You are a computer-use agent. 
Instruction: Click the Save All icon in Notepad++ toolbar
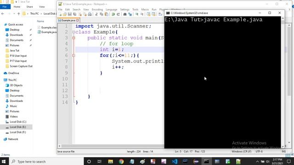coord(74,14)
